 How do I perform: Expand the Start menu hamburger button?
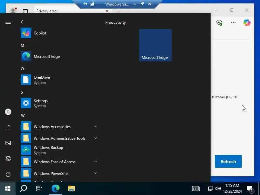tap(8, 22)
